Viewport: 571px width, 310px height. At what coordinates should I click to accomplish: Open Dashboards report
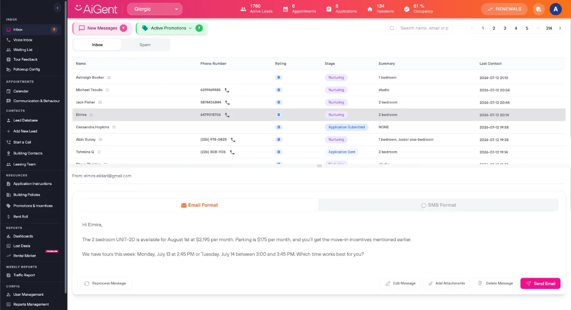pyautogui.click(x=23, y=236)
